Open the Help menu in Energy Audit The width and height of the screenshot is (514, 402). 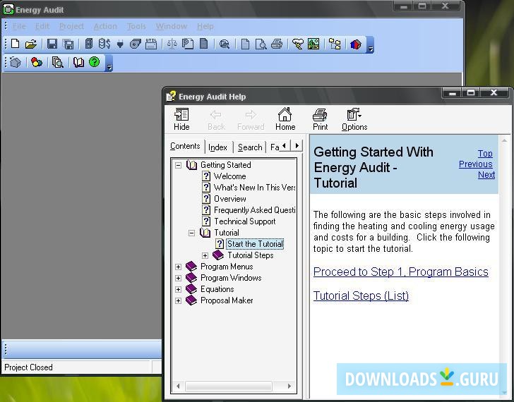coord(205,26)
